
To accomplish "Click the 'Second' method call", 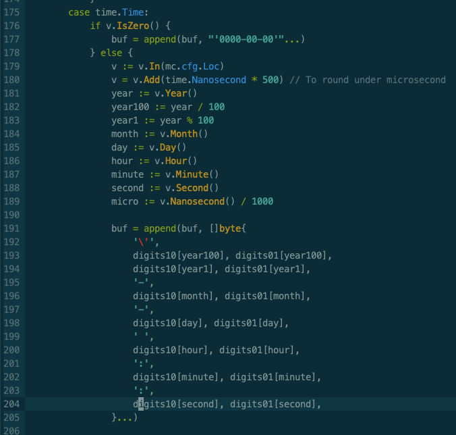I will pos(192,188).
